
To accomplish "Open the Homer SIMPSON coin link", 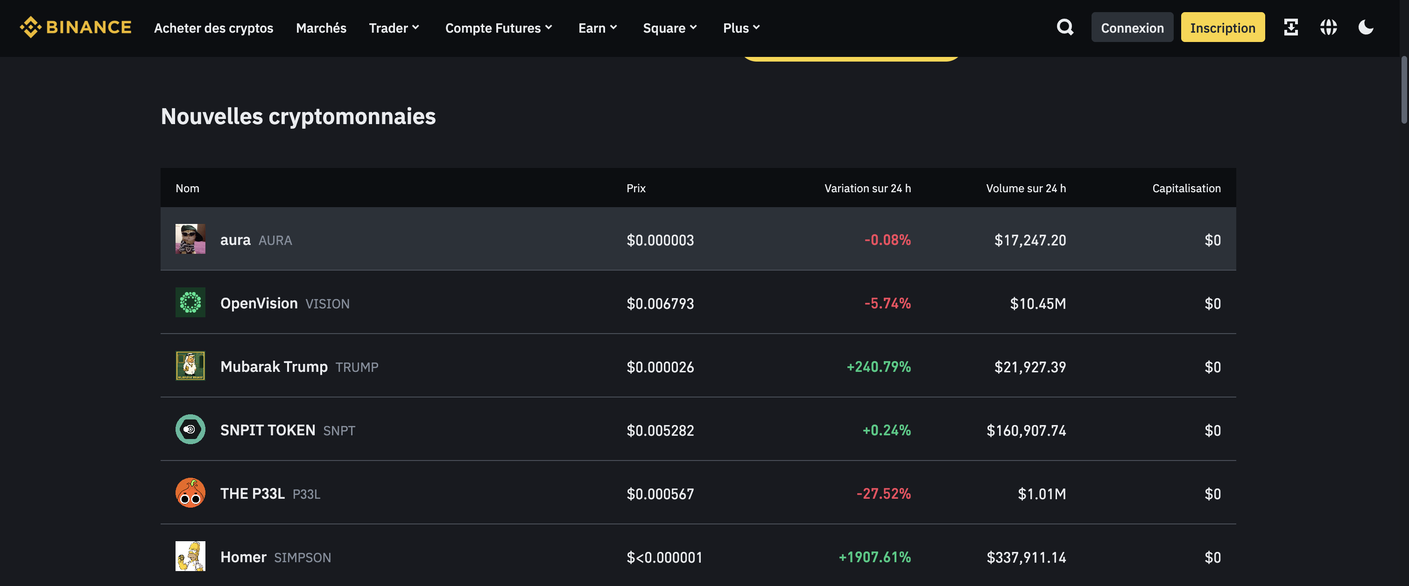I will [x=275, y=557].
